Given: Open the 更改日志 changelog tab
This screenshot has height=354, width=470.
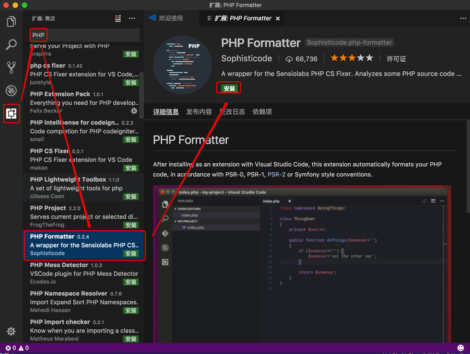Looking at the screenshot, I should [x=232, y=112].
